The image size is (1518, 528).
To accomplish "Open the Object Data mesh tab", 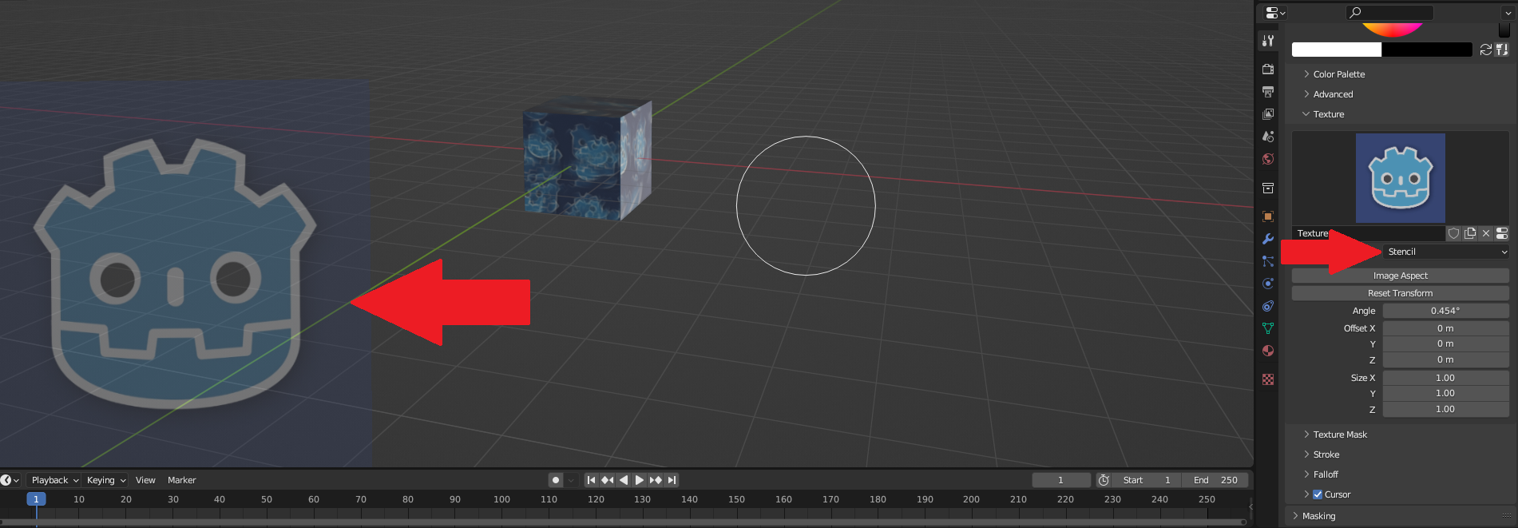I will pyautogui.click(x=1268, y=328).
